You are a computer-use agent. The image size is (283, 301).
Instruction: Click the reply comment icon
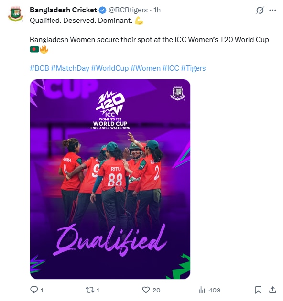click(34, 290)
